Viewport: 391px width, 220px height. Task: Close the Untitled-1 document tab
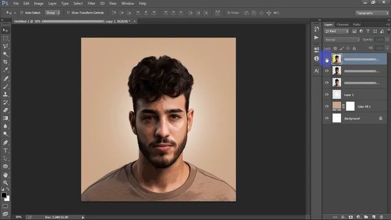pos(134,21)
